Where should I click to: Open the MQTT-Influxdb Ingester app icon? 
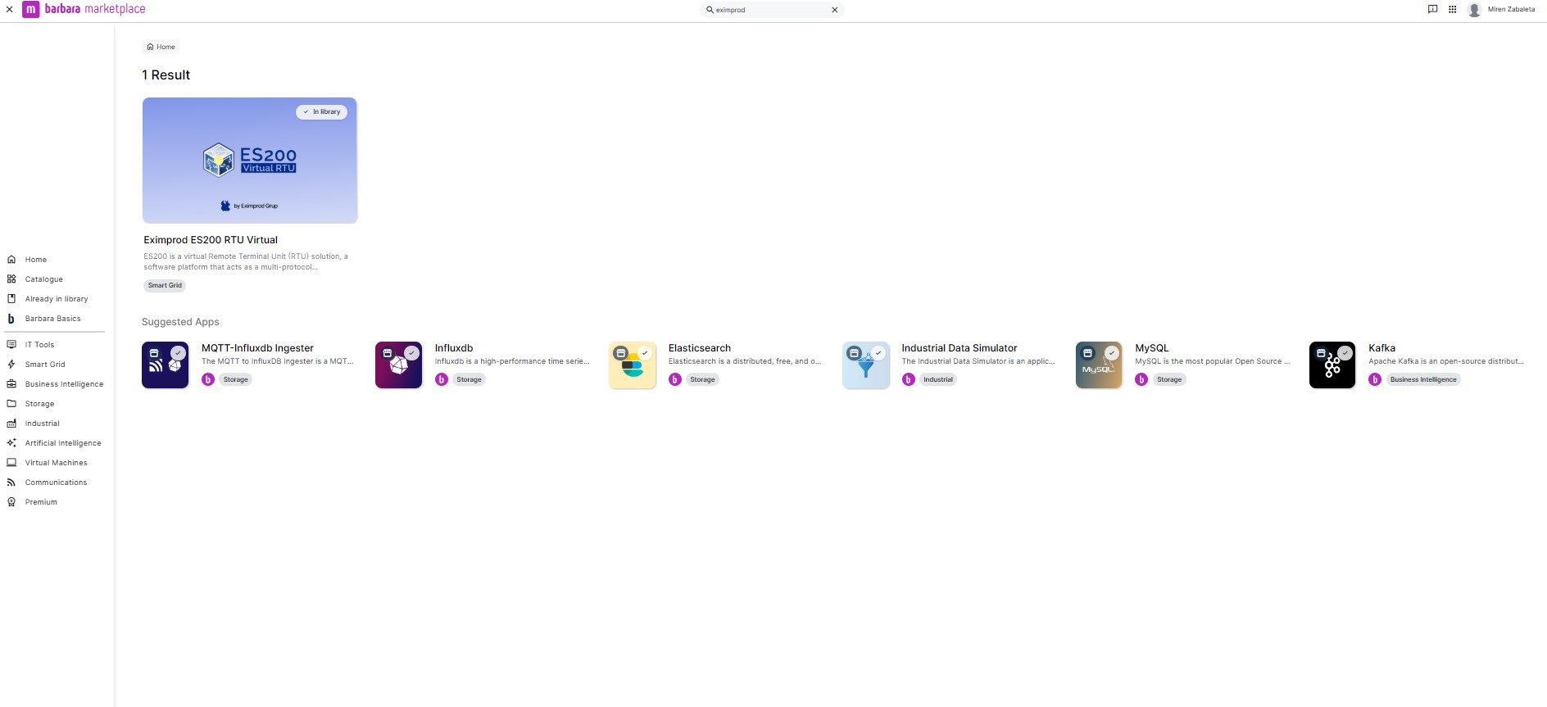[166, 365]
